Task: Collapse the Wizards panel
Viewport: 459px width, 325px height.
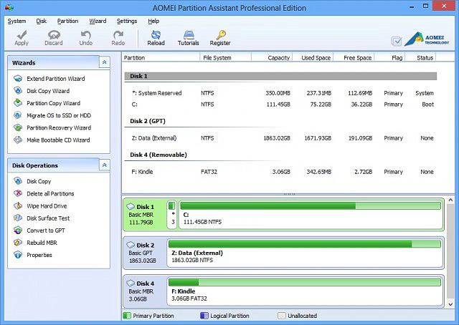Action: (x=105, y=62)
